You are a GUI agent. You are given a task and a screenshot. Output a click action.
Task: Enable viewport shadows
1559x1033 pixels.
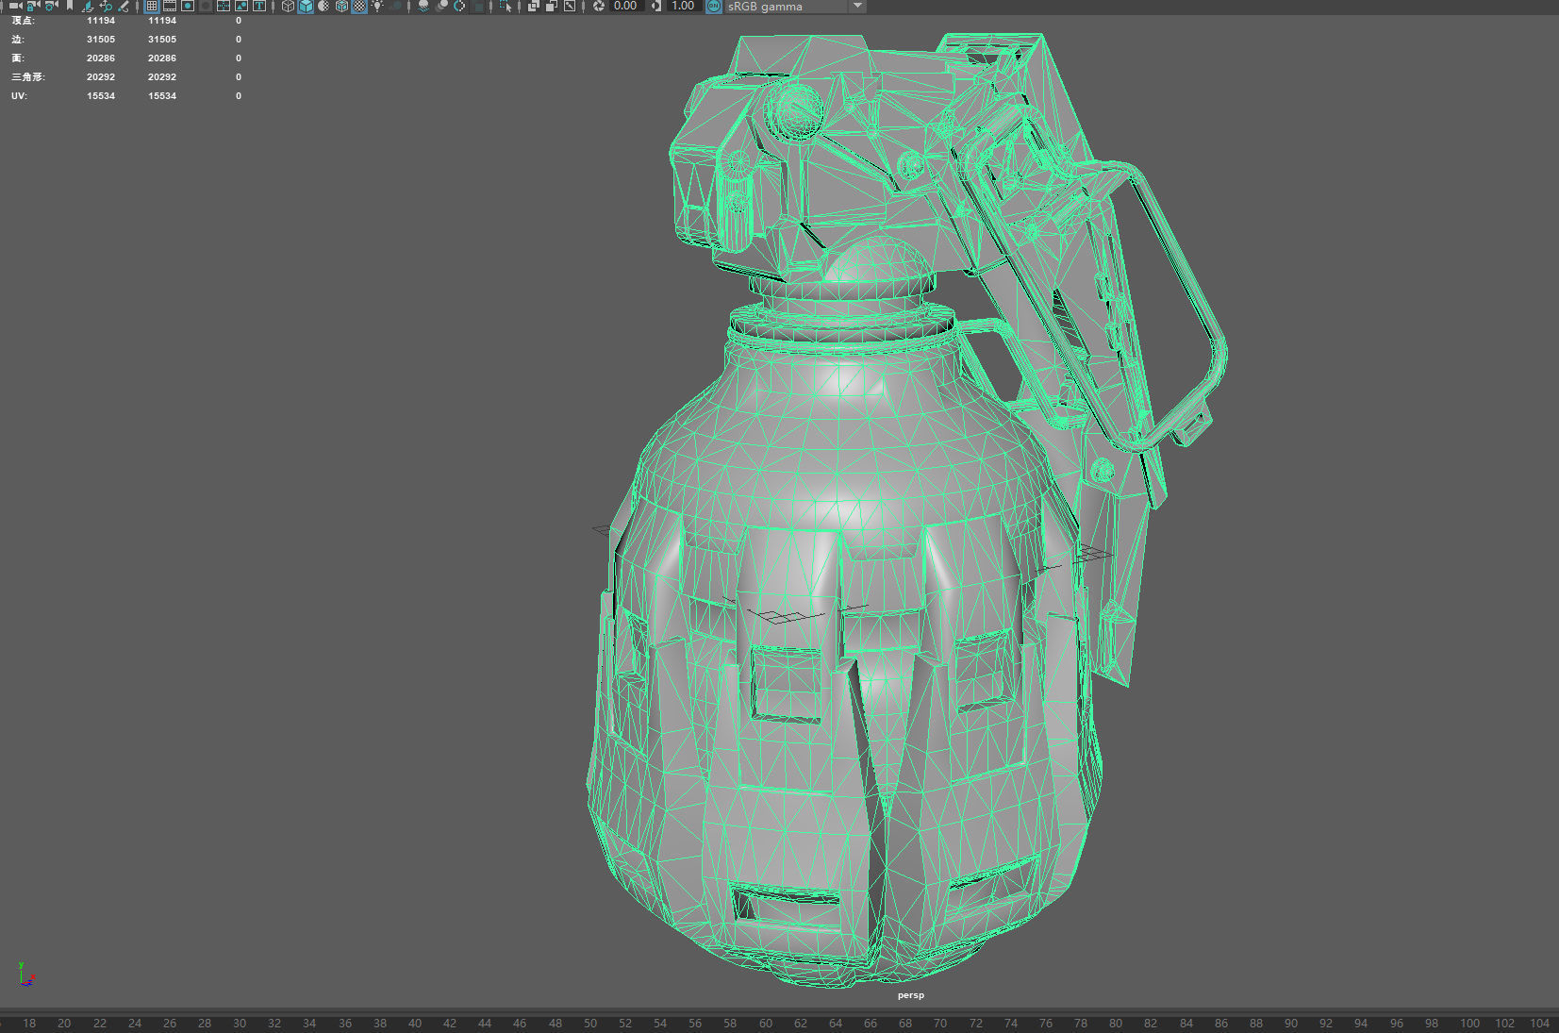point(423,6)
